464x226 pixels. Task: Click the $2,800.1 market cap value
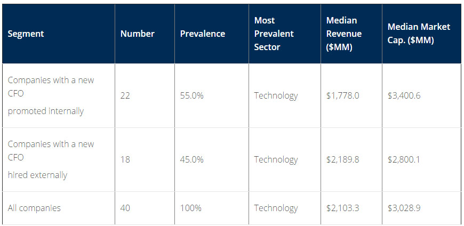point(404,159)
